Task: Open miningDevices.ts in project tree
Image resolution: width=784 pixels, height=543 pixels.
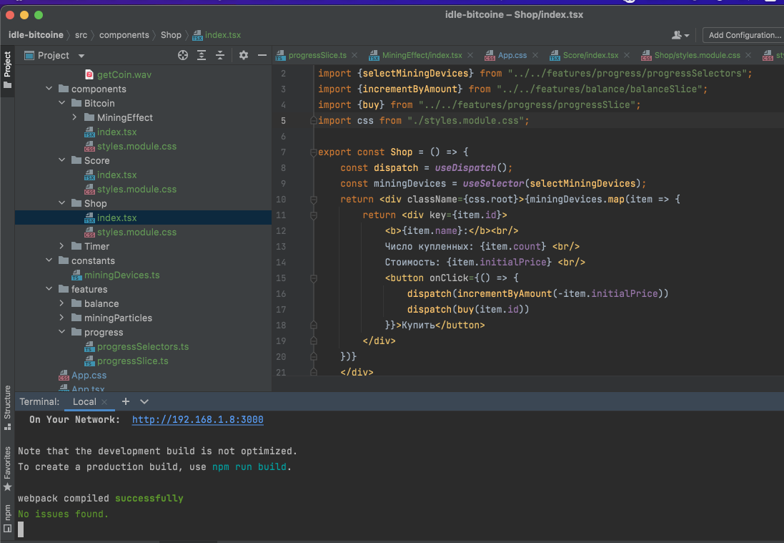Action: coord(121,275)
